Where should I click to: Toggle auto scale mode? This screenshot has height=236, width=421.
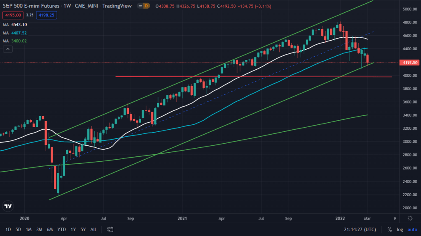pyautogui.click(x=412, y=229)
